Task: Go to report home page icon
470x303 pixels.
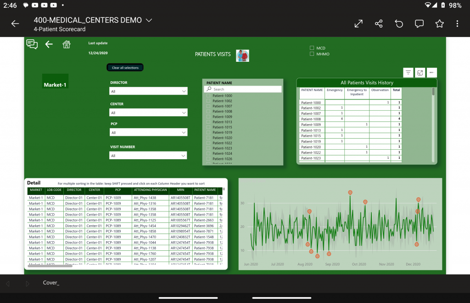Action: coord(67,44)
